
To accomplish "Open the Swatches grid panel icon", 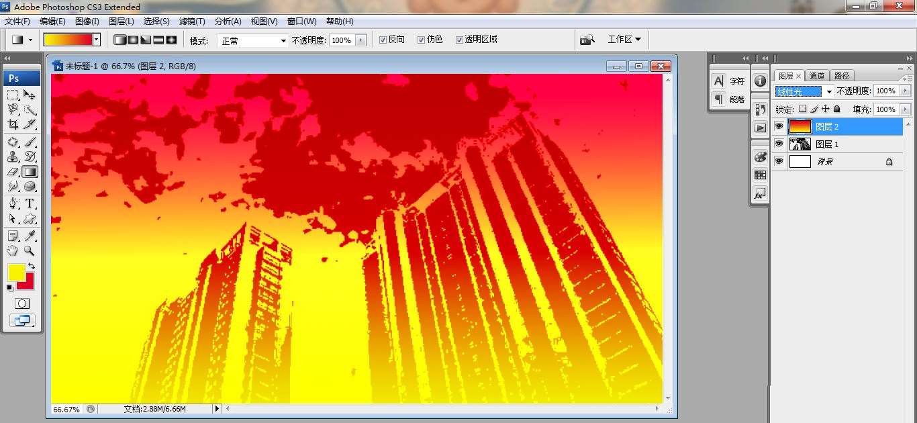I will tap(760, 175).
